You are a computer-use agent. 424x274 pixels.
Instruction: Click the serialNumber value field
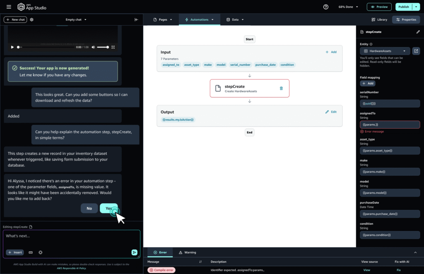click(x=390, y=103)
